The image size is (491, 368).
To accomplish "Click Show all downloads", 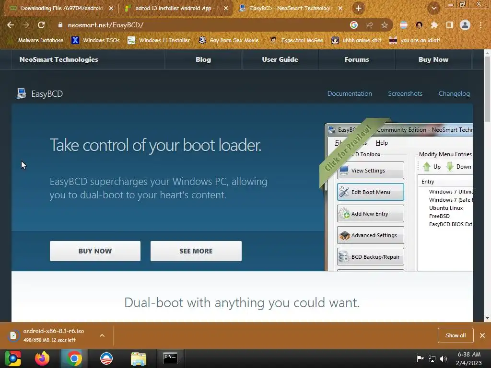I will tap(456, 335).
